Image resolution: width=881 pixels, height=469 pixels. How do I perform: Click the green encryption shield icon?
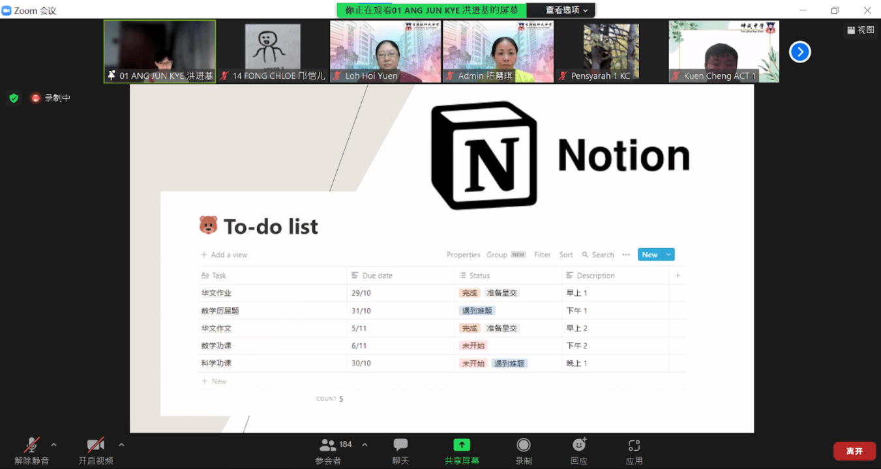[x=13, y=98]
